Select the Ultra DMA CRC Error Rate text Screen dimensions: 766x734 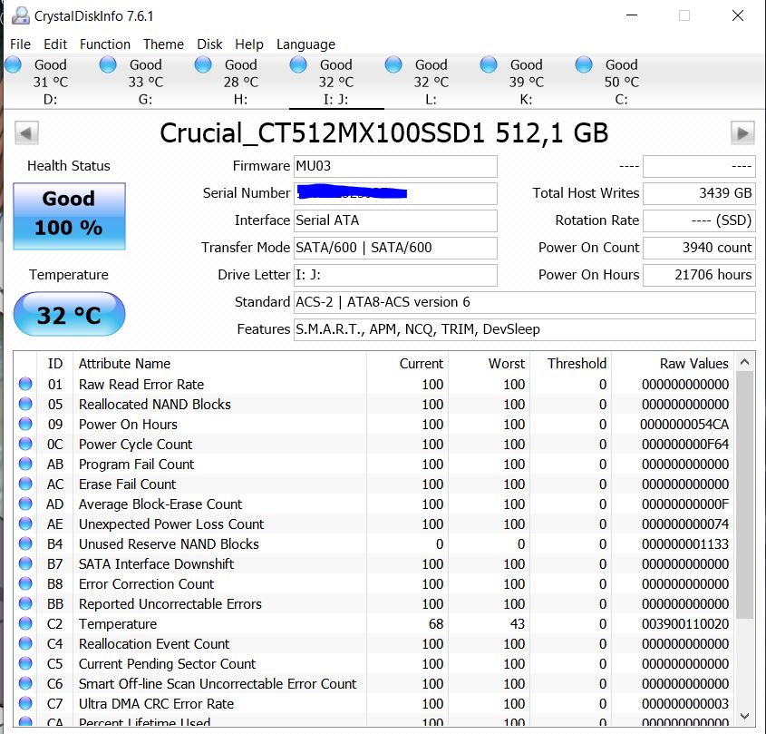156,704
